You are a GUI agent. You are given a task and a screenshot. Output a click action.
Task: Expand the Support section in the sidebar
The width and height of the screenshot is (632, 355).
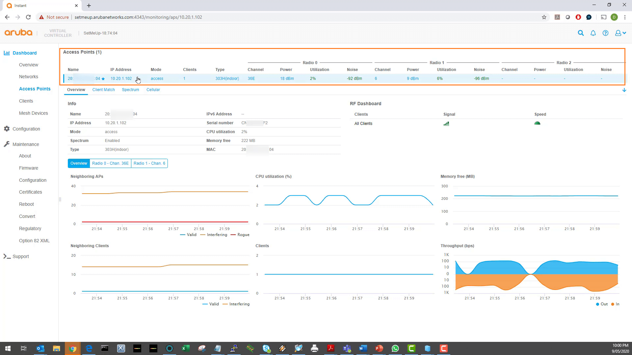[x=21, y=256]
